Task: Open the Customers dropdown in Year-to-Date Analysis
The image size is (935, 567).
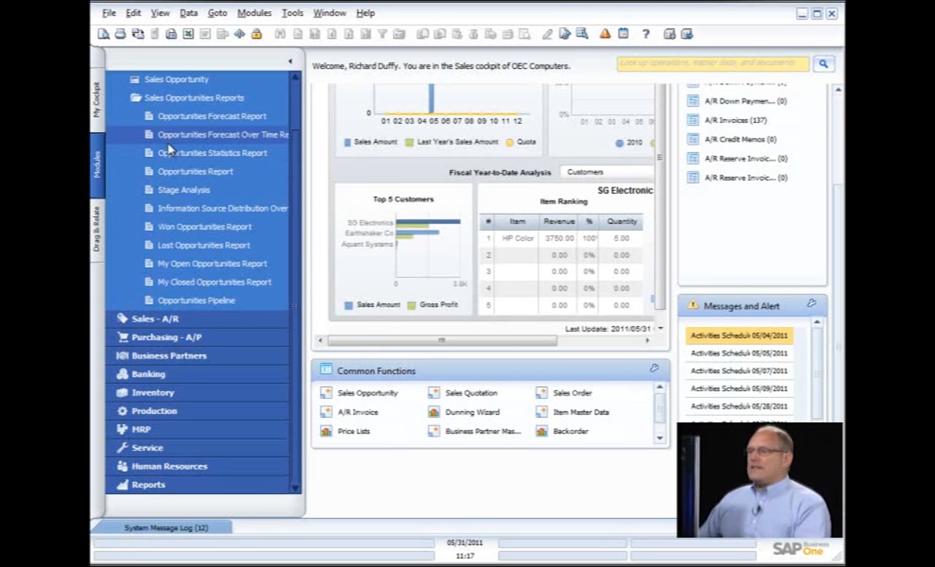Action: point(606,172)
